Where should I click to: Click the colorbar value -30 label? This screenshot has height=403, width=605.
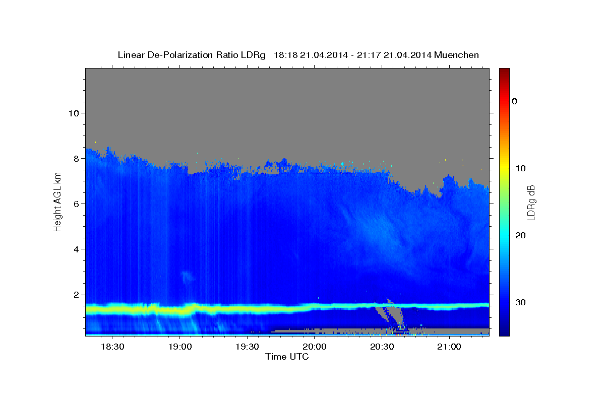click(519, 302)
